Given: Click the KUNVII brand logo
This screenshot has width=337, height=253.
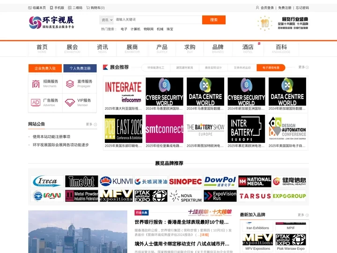Looking at the screenshot, I should point(116,181).
